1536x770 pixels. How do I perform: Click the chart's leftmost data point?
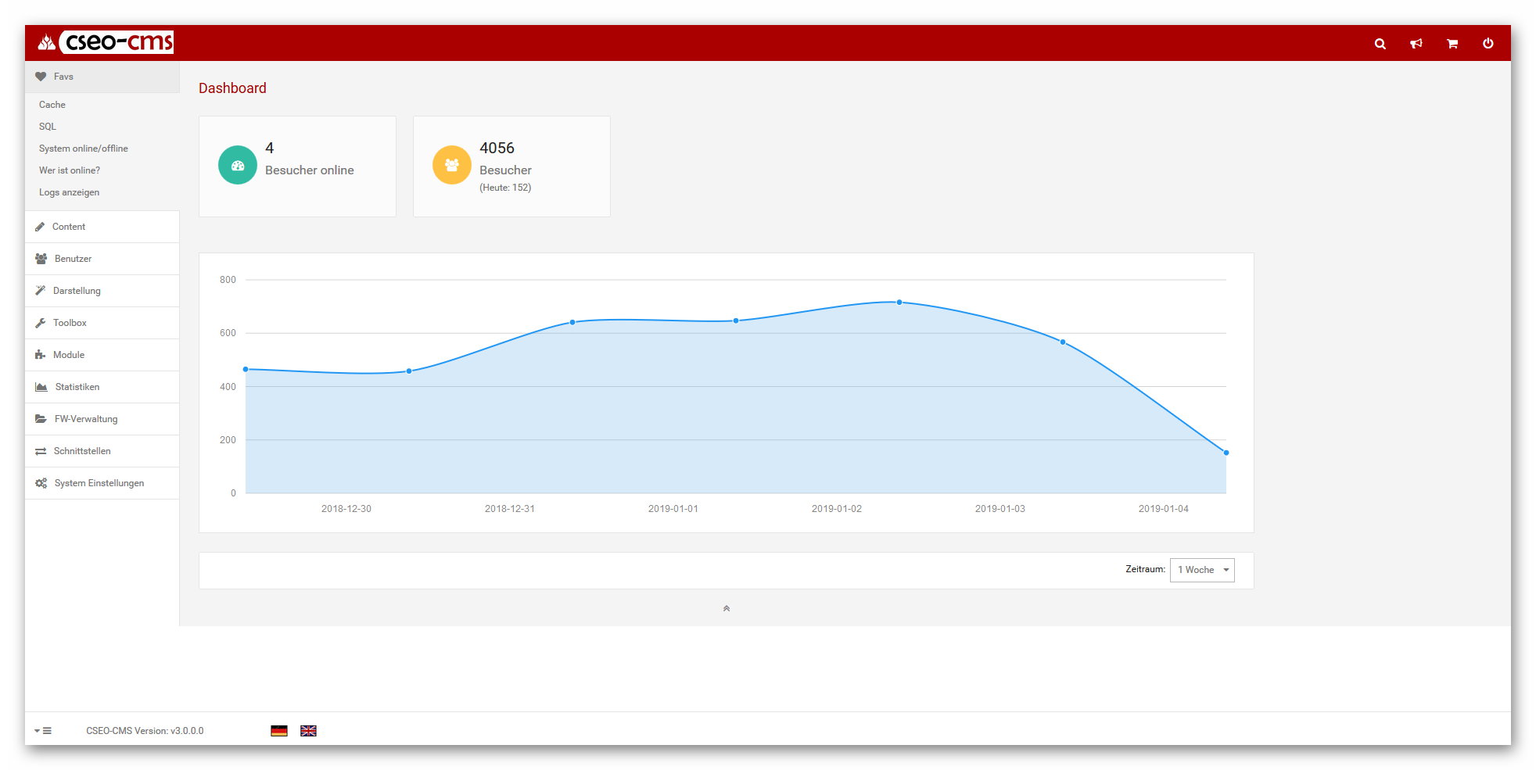[x=246, y=369]
